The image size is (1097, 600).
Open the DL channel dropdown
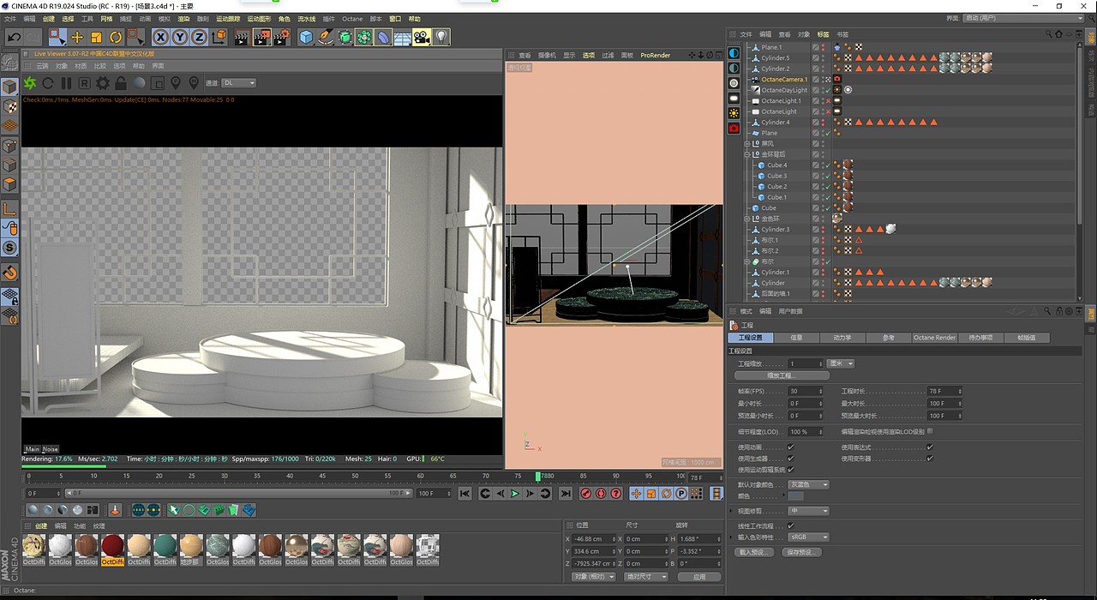click(239, 83)
